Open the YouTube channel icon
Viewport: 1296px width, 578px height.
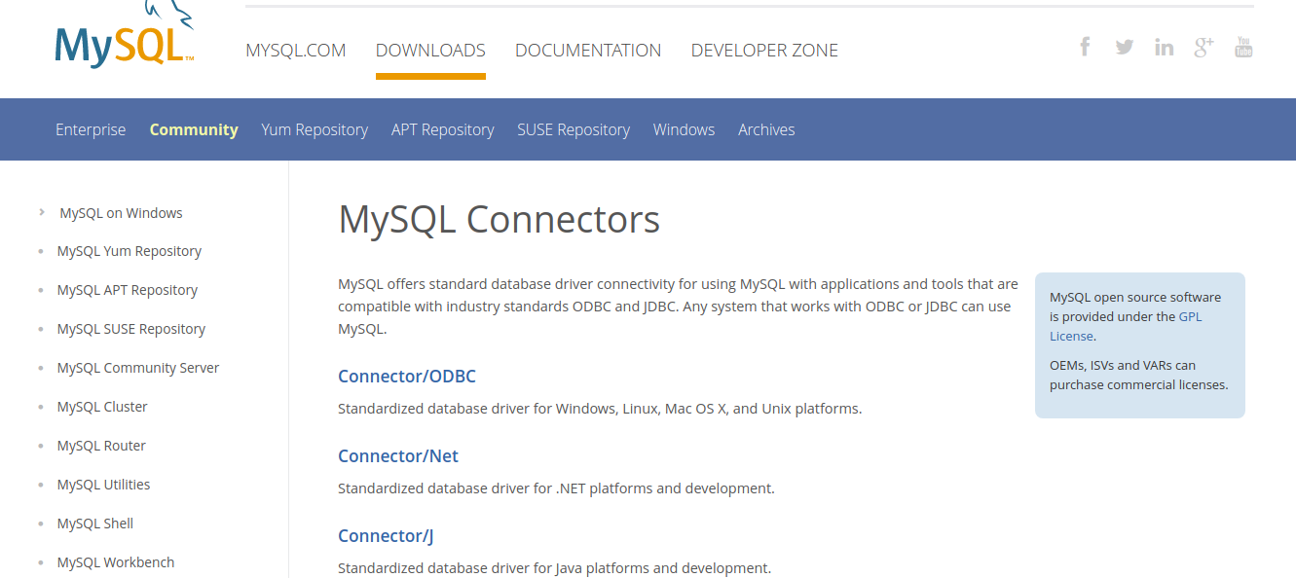pyautogui.click(x=1243, y=47)
